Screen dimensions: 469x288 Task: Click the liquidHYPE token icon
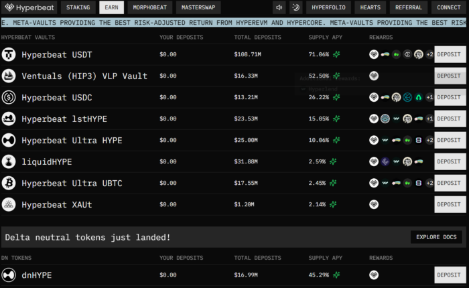tap(9, 161)
